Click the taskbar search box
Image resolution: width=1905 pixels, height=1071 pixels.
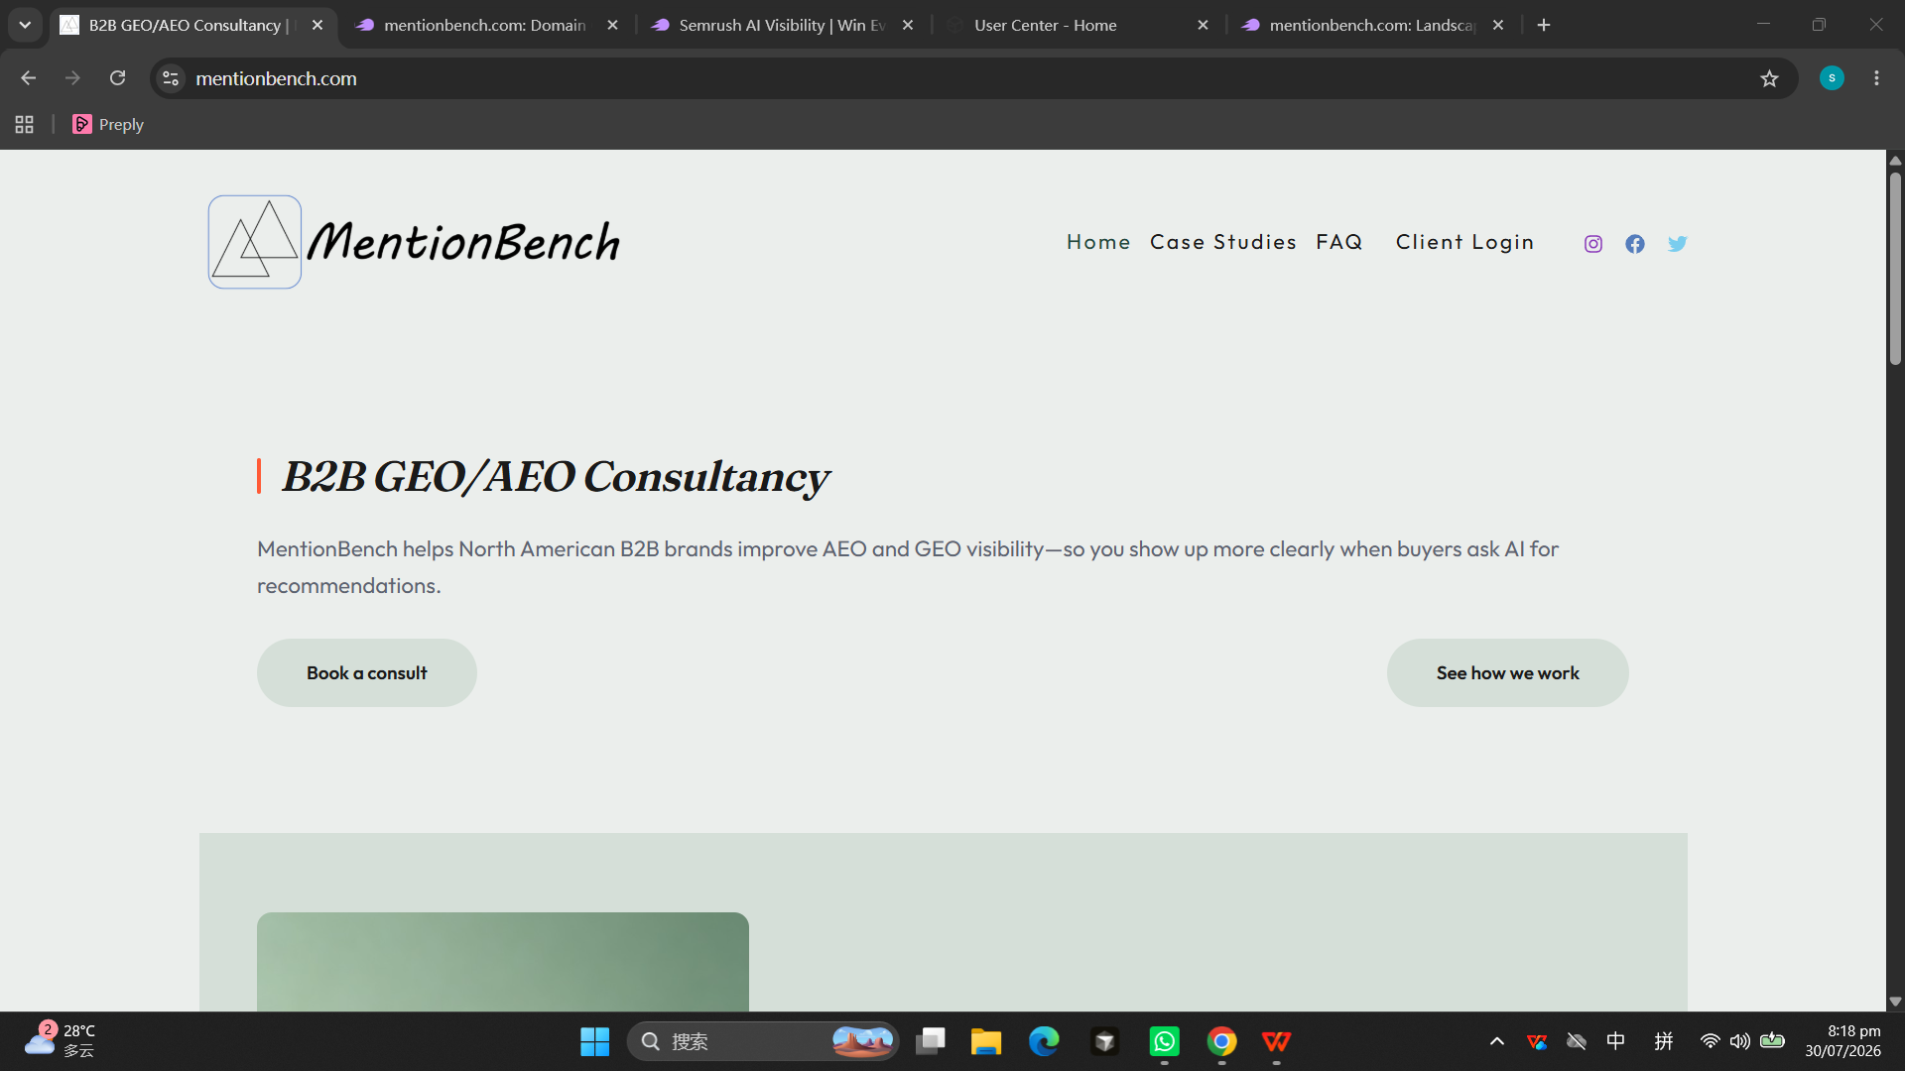click(762, 1041)
